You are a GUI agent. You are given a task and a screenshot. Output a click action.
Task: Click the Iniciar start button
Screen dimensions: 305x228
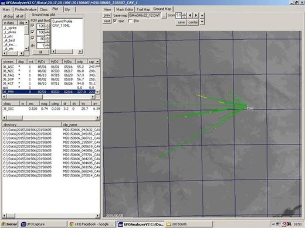(x=9, y=224)
